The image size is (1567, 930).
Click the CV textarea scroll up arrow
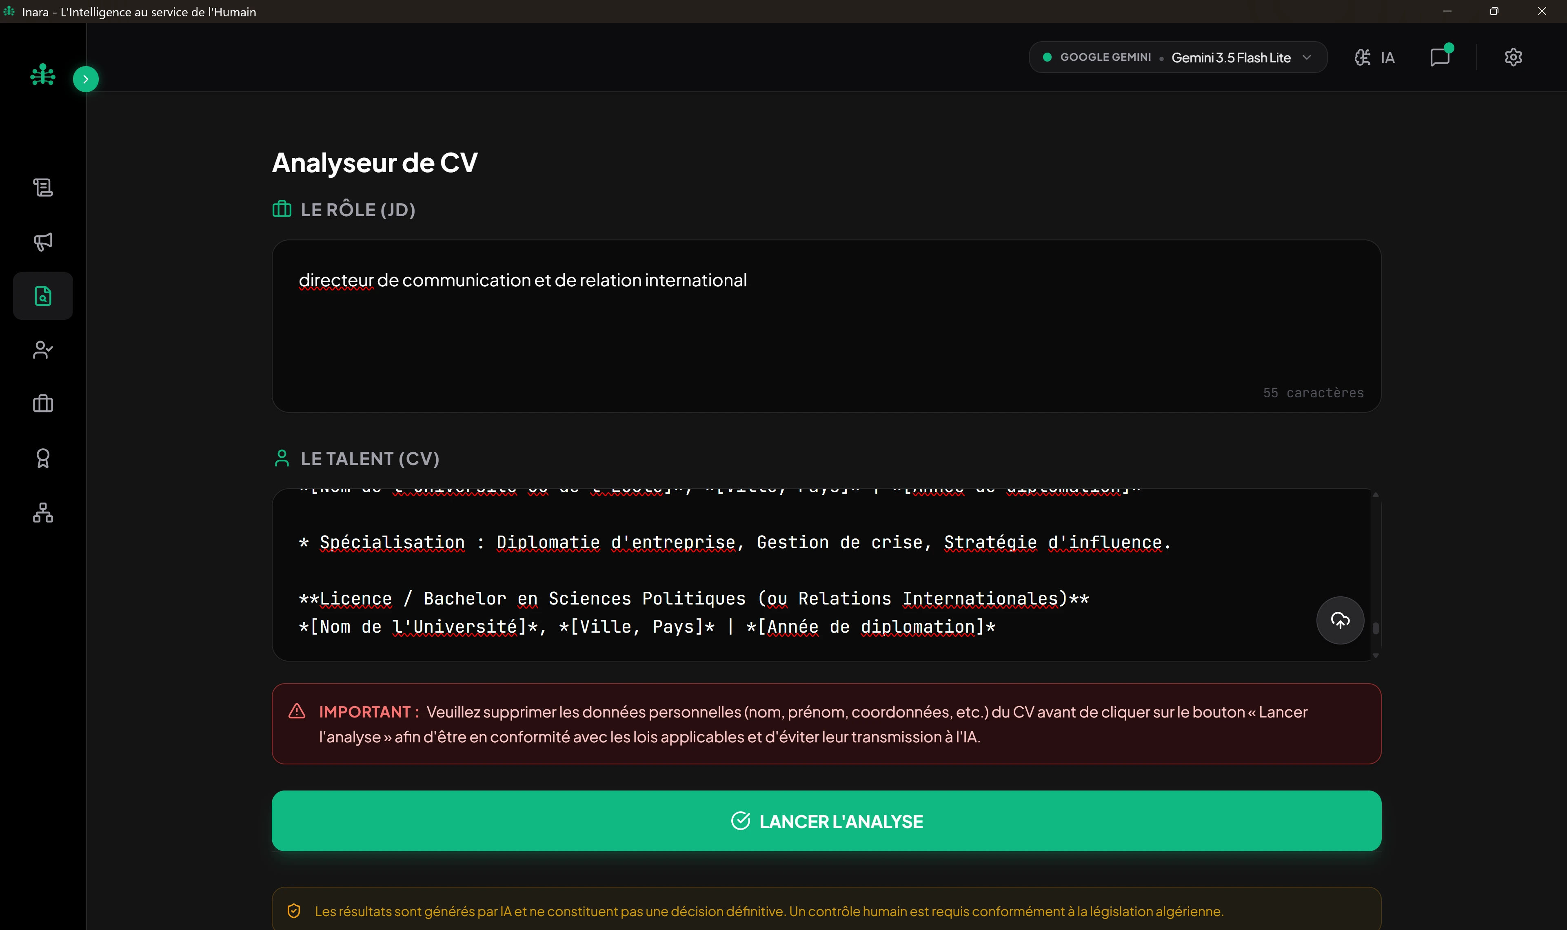[x=1375, y=495]
